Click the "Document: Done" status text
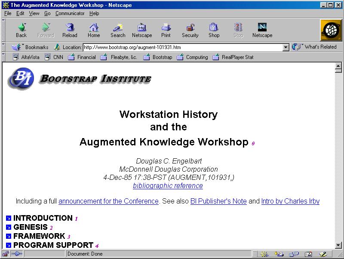The height and width of the screenshot is (259, 344). (85, 254)
